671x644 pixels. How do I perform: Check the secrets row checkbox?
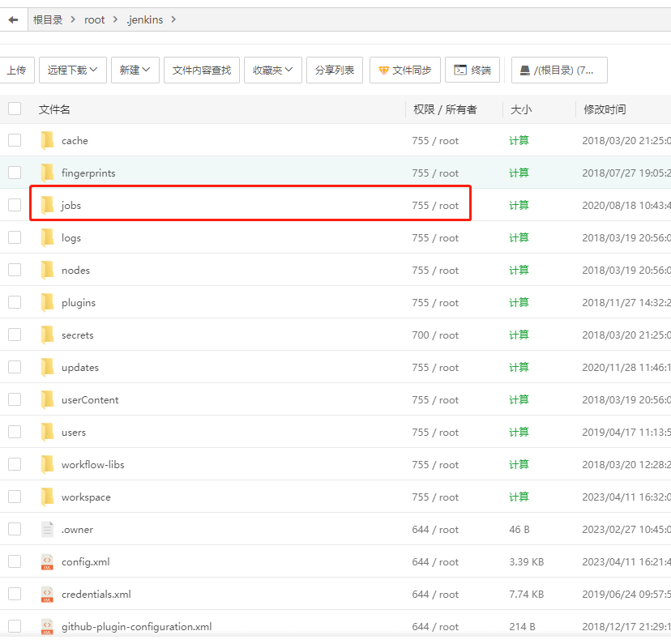15,335
